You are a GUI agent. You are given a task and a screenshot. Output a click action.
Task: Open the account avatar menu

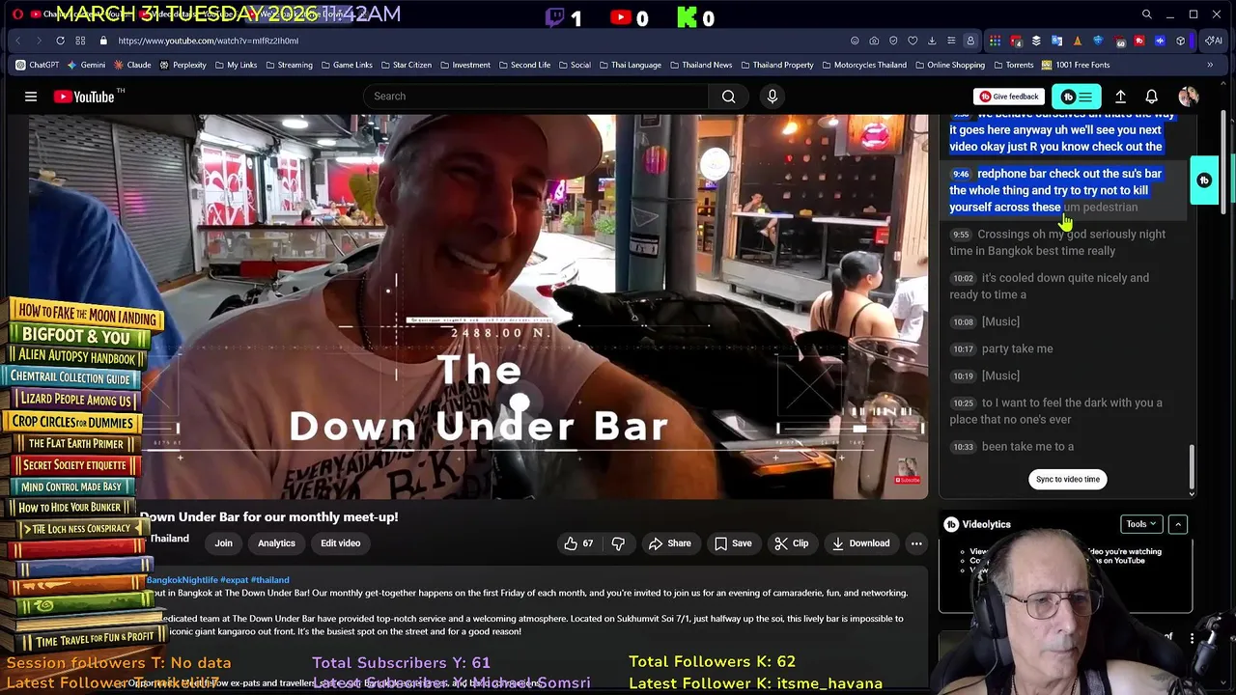(1189, 97)
